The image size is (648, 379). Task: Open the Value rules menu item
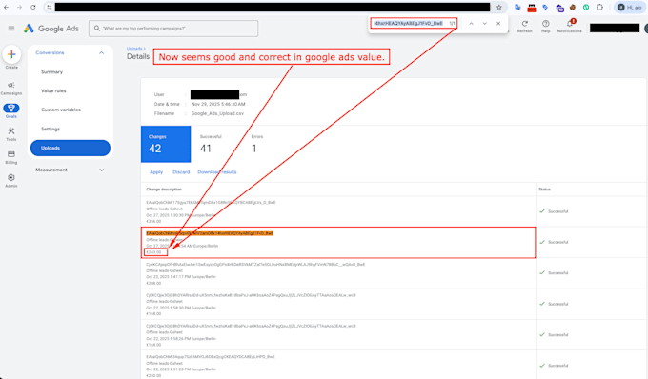[53, 90]
